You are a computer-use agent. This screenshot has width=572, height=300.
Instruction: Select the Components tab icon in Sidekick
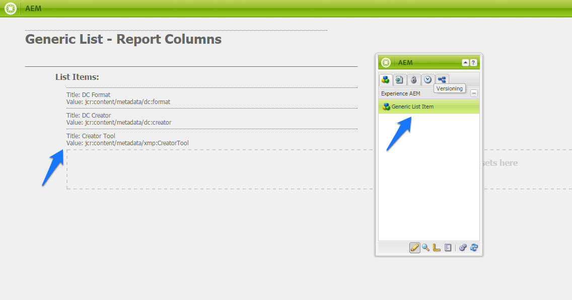(x=385, y=79)
